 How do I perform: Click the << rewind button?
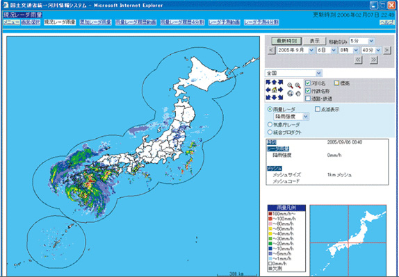point(358,60)
